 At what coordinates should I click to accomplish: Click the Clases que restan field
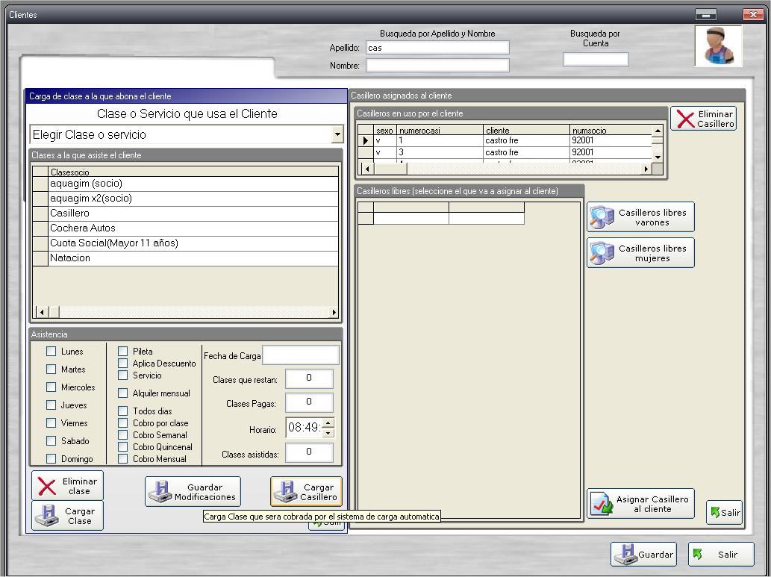coord(309,378)
